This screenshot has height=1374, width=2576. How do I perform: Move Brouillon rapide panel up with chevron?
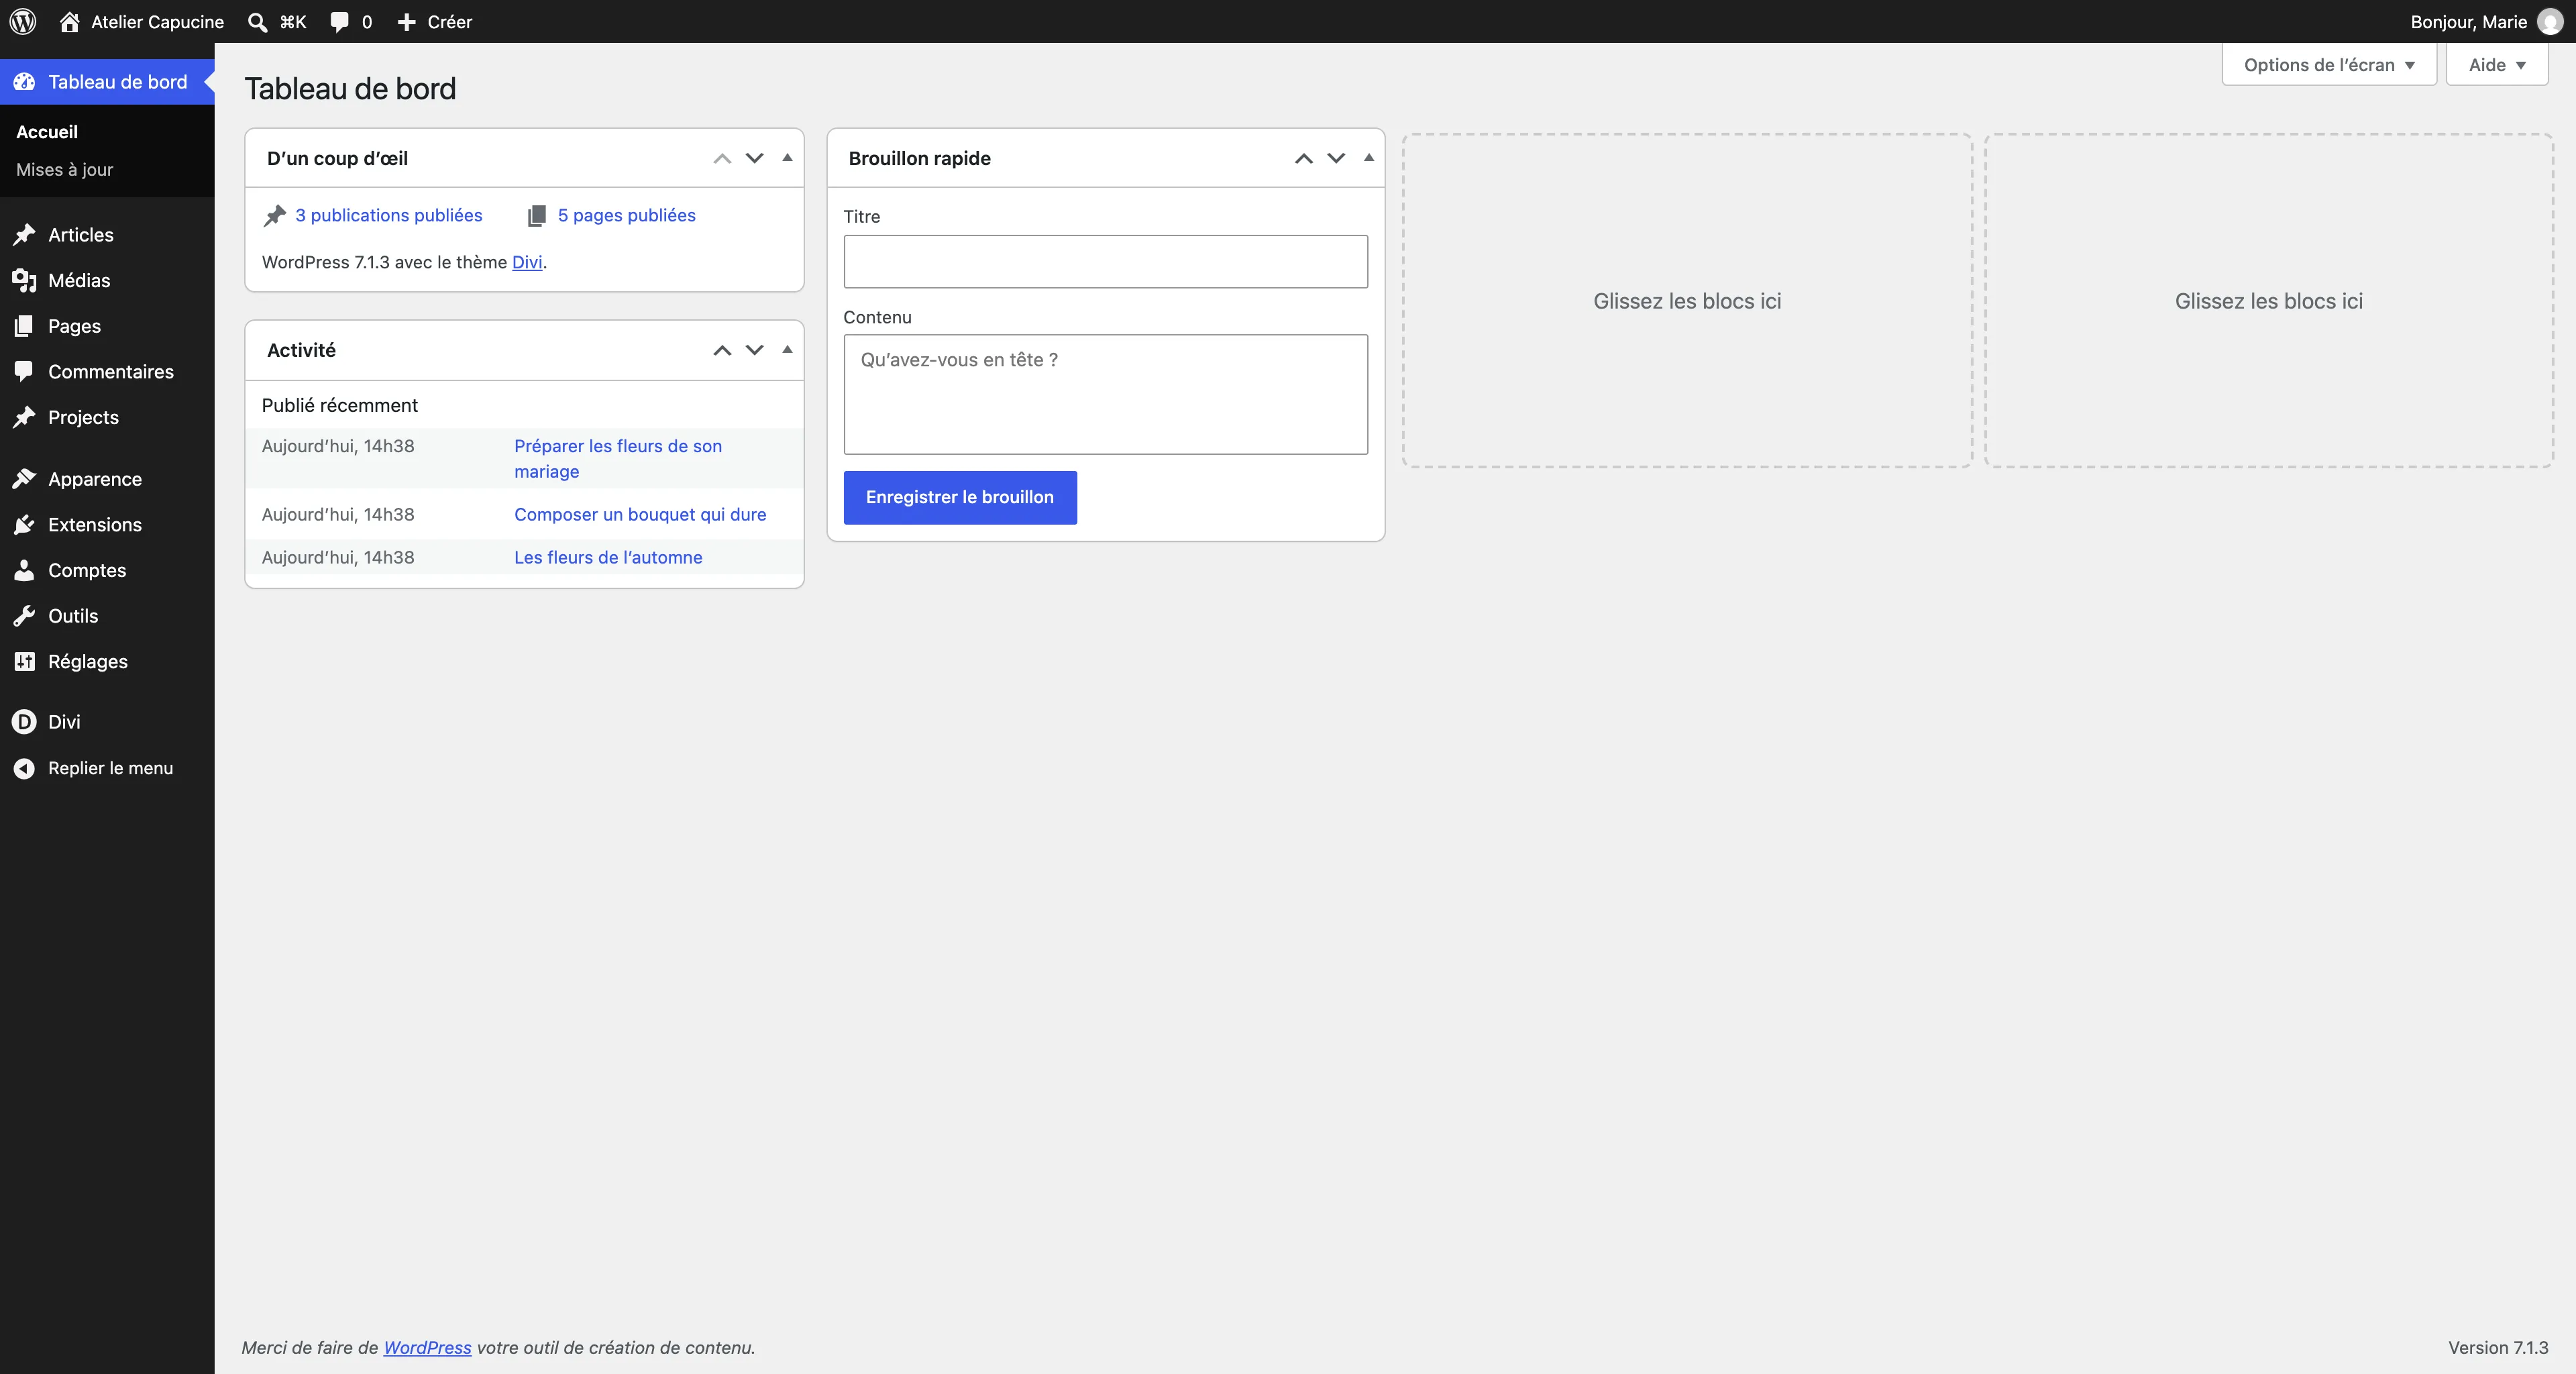click(1304, 158)
